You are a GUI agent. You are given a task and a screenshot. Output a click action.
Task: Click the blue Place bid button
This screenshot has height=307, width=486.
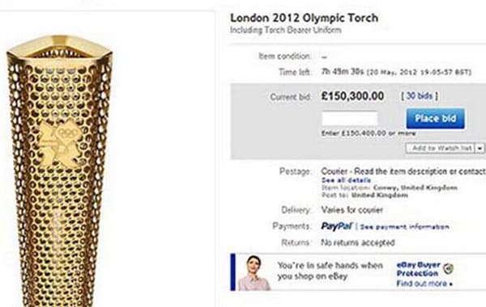point(435,118)
